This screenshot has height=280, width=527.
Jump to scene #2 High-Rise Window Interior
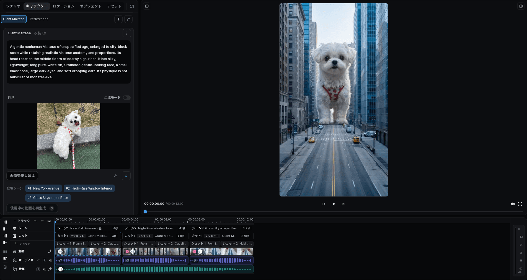coord(89,188)
